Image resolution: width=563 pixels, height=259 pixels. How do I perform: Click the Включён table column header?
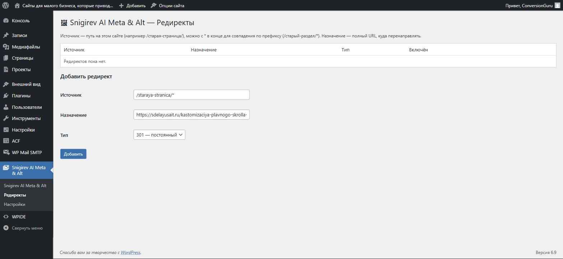point(418,50)
